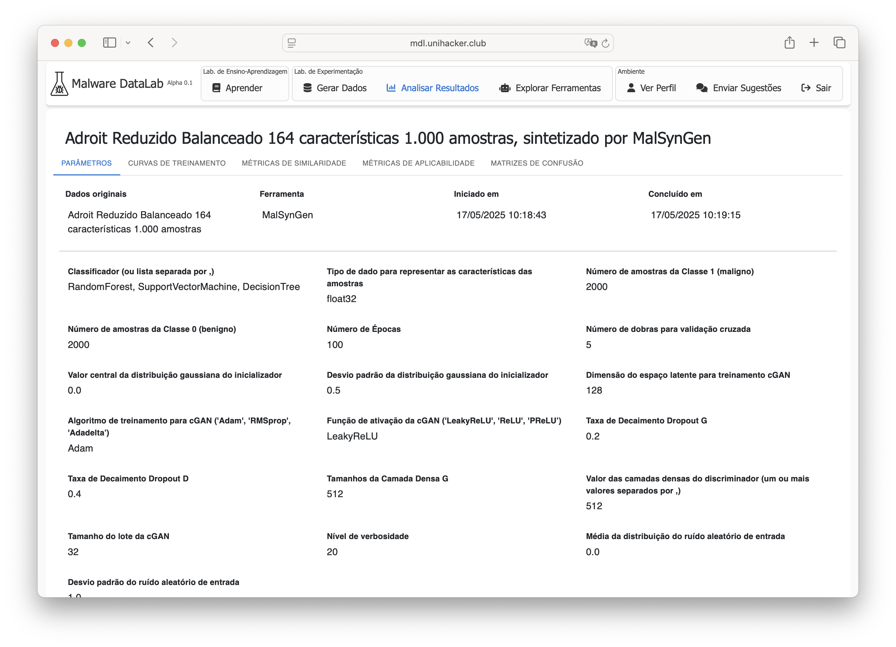Open the Gerar Dados link

pos(335,88)
